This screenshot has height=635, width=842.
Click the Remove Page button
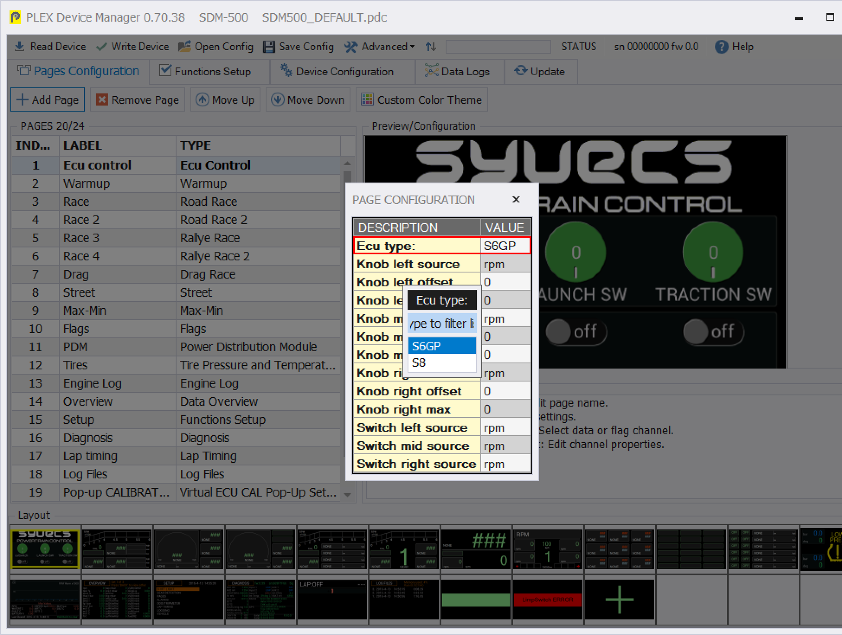(138, 100)
